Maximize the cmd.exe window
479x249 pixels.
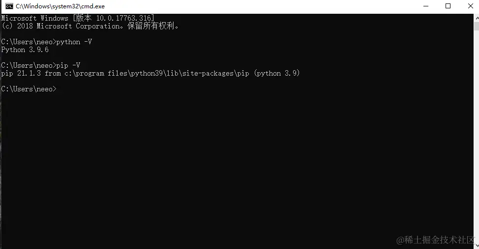[x=448, y=6]
